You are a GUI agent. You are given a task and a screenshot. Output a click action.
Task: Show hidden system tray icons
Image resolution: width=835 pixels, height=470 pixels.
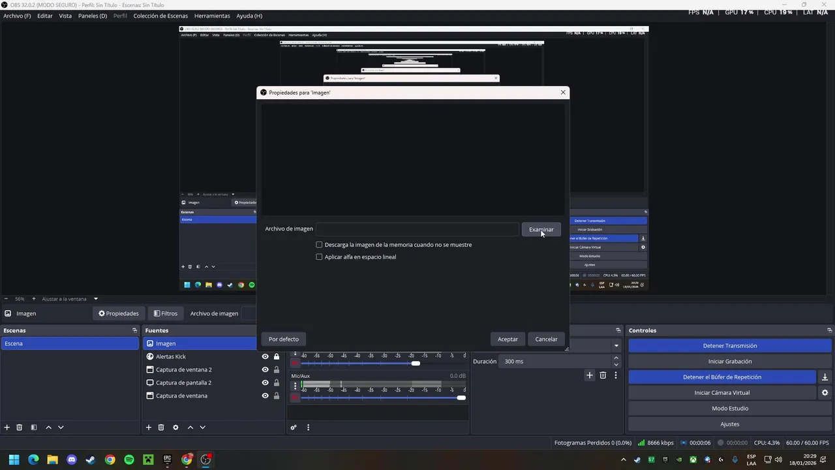point(623,460)
